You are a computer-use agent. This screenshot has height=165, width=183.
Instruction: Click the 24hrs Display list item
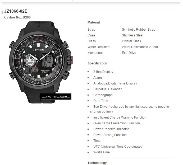tap(103, 72)
